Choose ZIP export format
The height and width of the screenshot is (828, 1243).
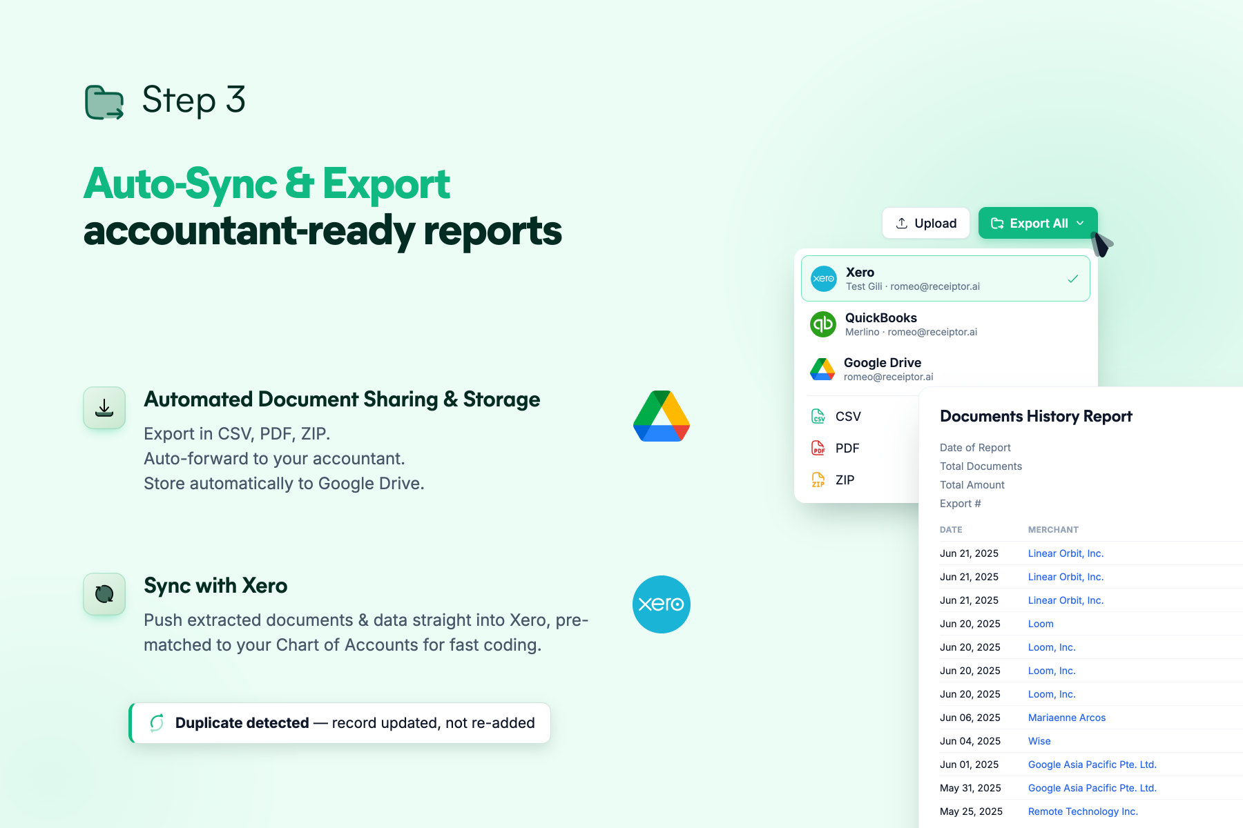845,480
